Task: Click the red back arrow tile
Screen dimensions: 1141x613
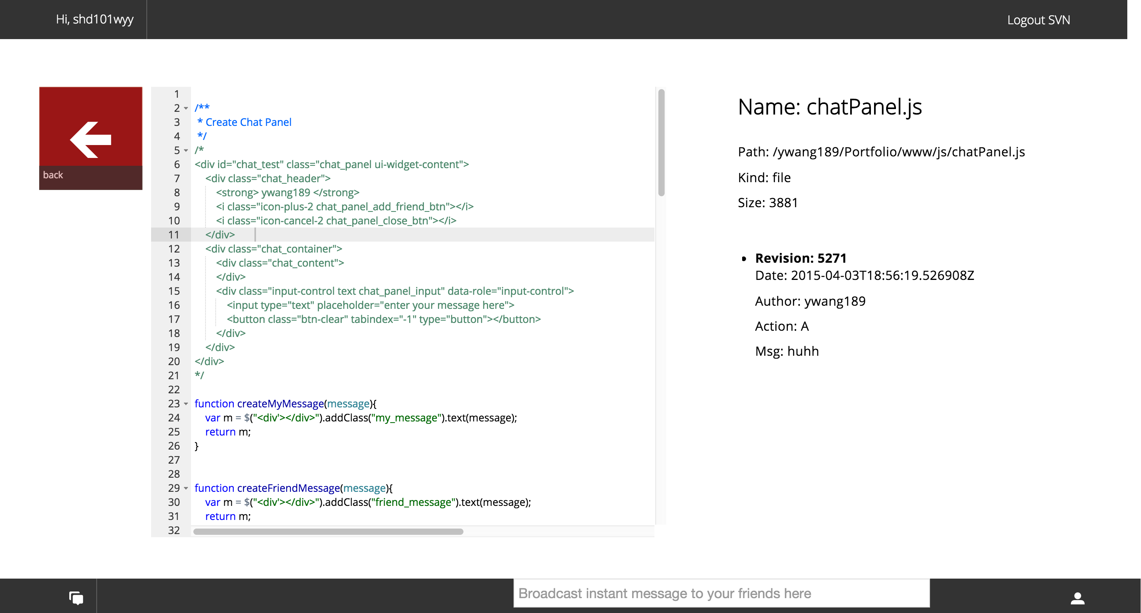Action: pos(90,138)
